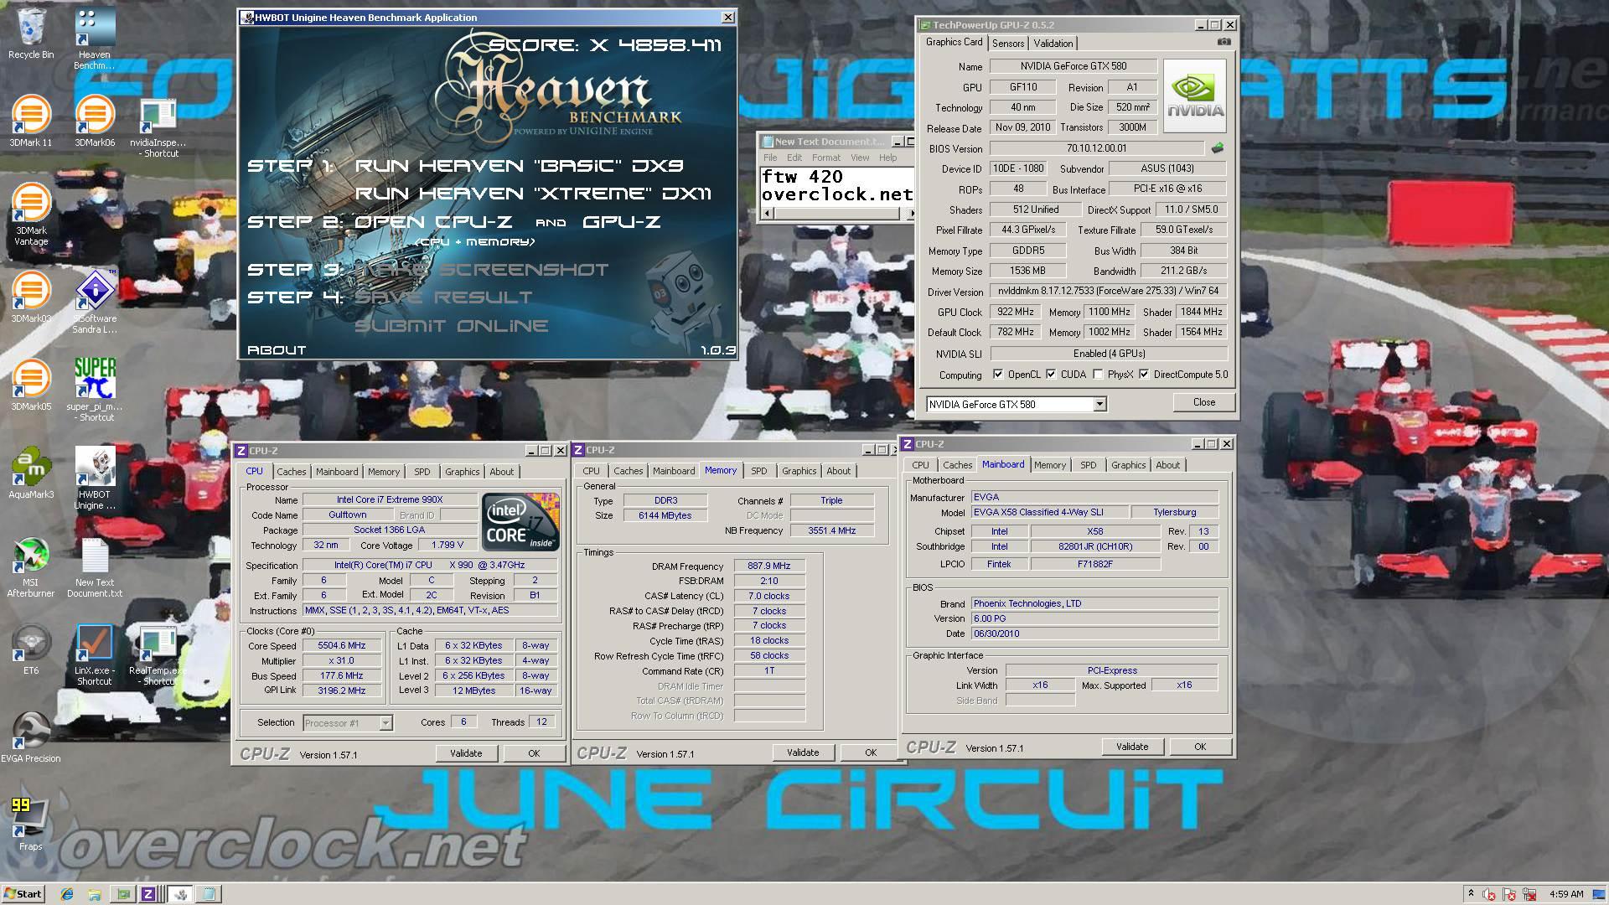
Task: Open Internet Explorer from the taskbar
Action: click(x=67, y=894)
